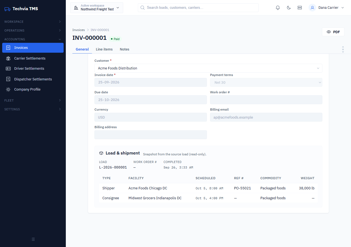Click Midwest Grocers Indianapolis DC facility
Screen dimensions: 351x247
point(155,198)
